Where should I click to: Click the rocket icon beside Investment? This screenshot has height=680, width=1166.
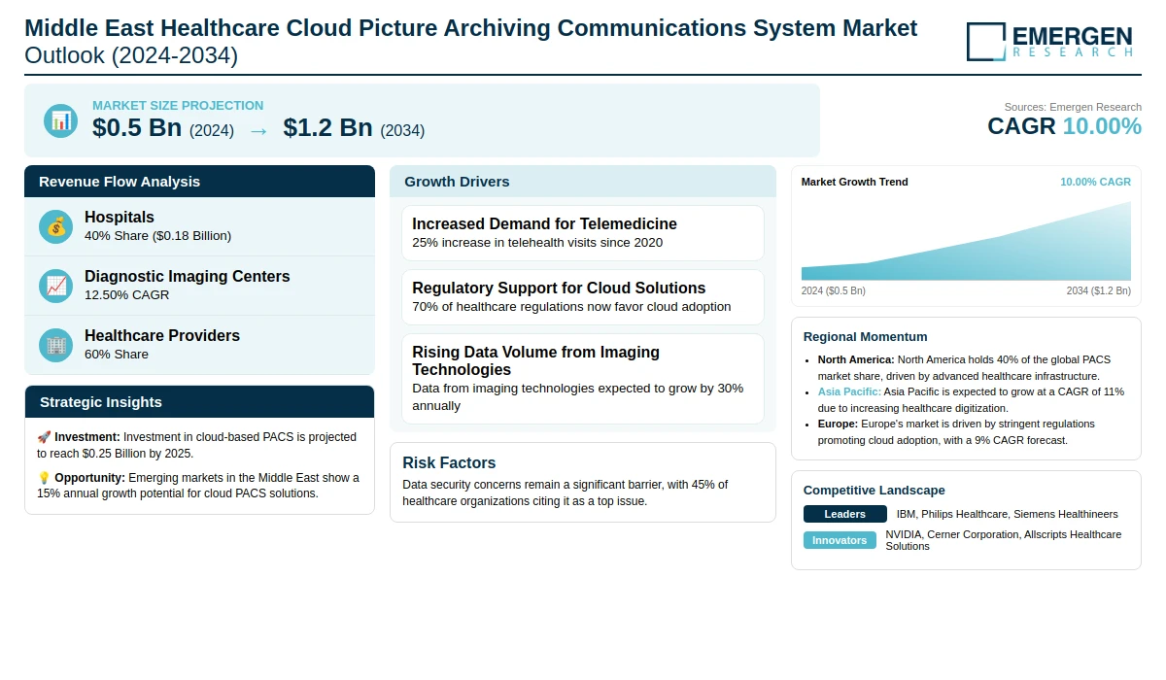pyautogui.click(x=44, y=437)
